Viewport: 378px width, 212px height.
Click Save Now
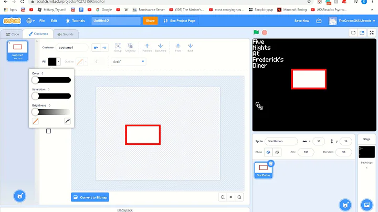(x=301, y=20)
